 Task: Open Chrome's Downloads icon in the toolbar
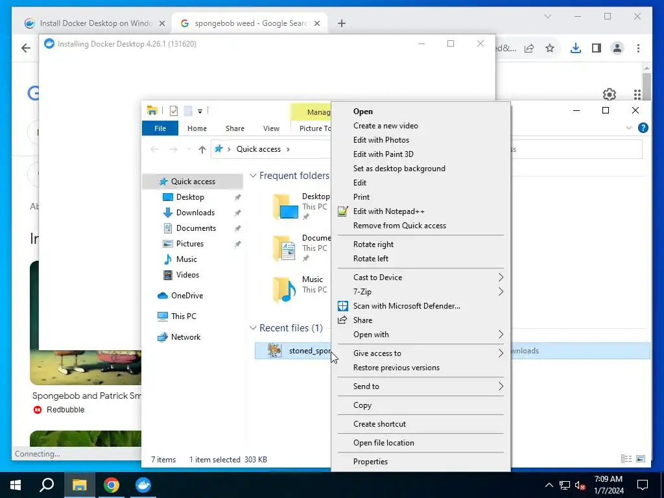pyautogui.click(x=576, y=48)
